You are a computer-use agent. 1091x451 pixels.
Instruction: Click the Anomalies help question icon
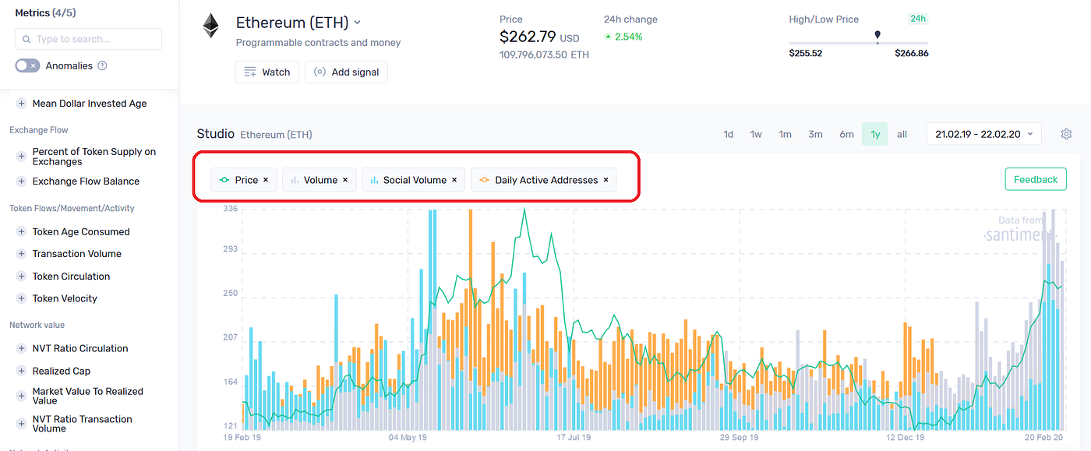pos(102,66)
